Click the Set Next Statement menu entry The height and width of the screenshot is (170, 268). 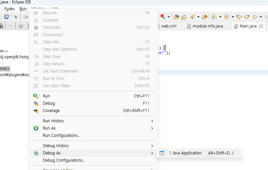pyautogui.click(x=93, y=71)
